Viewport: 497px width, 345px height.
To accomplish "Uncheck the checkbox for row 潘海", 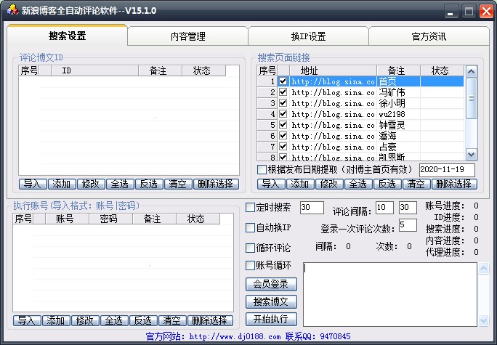I will point(283,136).
